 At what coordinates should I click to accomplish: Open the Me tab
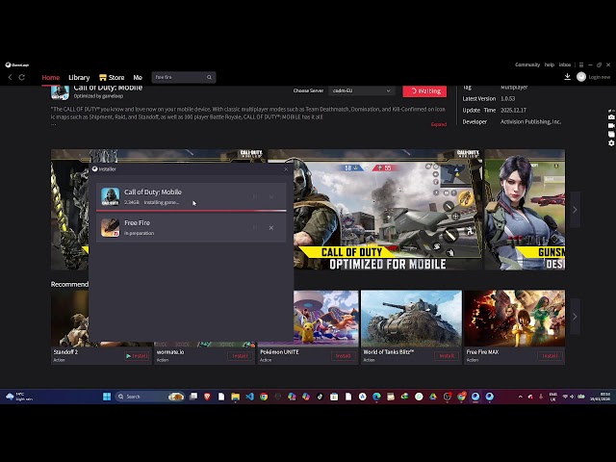point(138,77)
